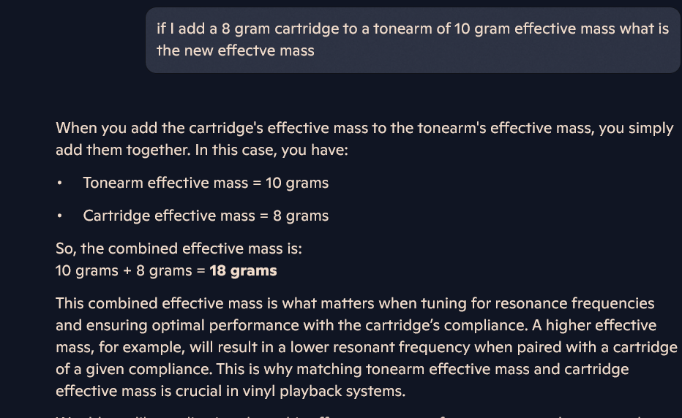Click the bullet dot before "Cartridge effective mass"
Image resolution: width=682 pixels, height=418 pixels.
[x=59, y=216]
